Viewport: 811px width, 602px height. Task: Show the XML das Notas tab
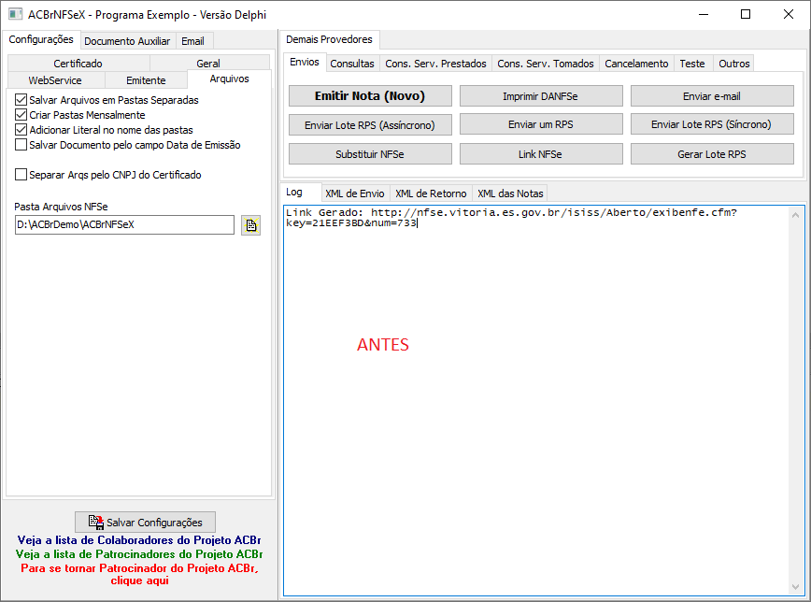click(x=510, y=193)
